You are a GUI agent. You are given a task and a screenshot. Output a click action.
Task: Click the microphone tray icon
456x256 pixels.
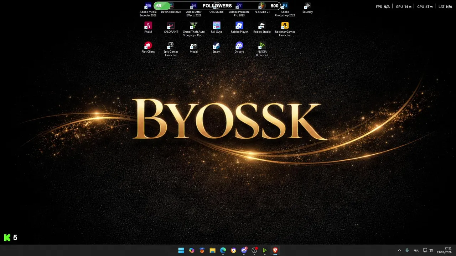[407, 250]
